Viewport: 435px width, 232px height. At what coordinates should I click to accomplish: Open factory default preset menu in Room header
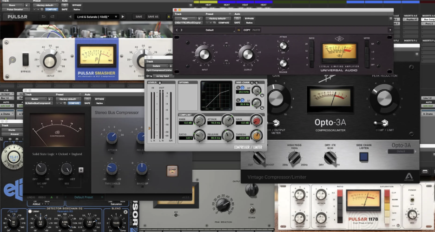click(x=46, y=5)
